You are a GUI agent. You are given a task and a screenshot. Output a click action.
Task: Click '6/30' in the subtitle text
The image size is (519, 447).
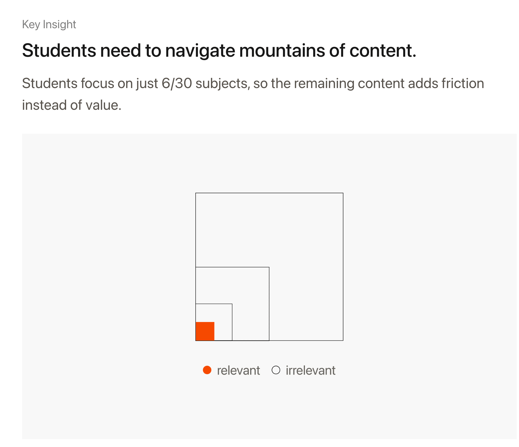pyautogui.click(x=177, y=84)
